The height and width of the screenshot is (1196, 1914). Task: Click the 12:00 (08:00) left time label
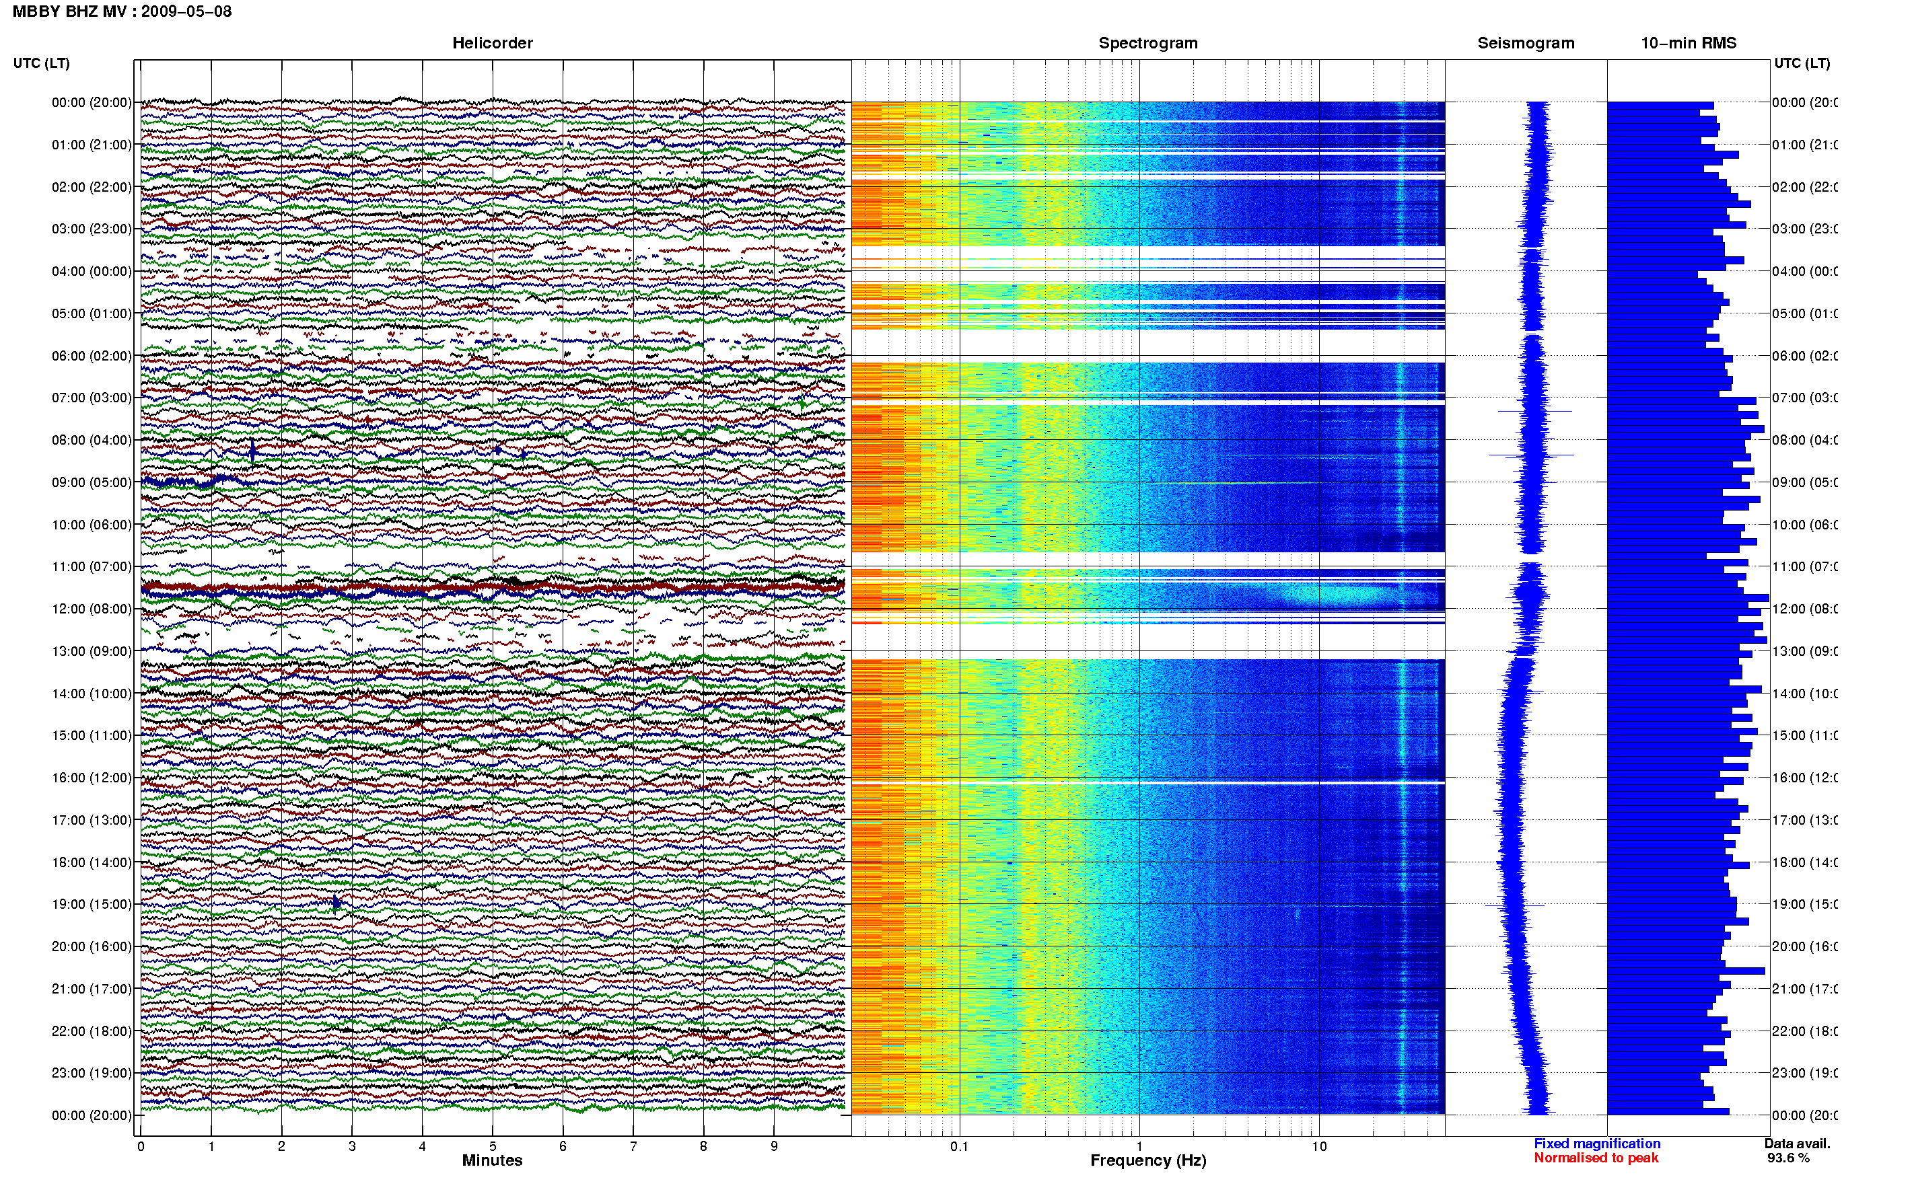click(x=92, y=608)
